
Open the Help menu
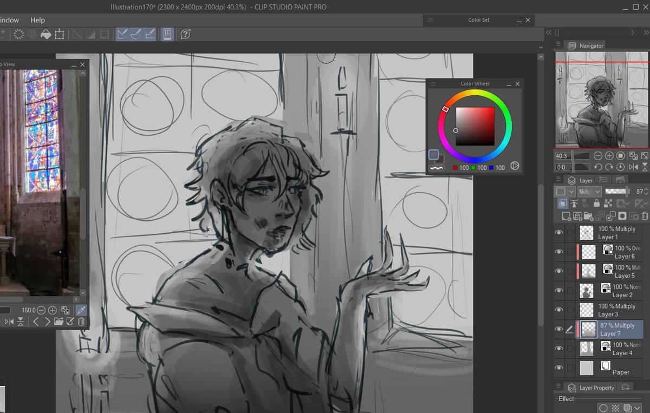click(x=37, y=20)
